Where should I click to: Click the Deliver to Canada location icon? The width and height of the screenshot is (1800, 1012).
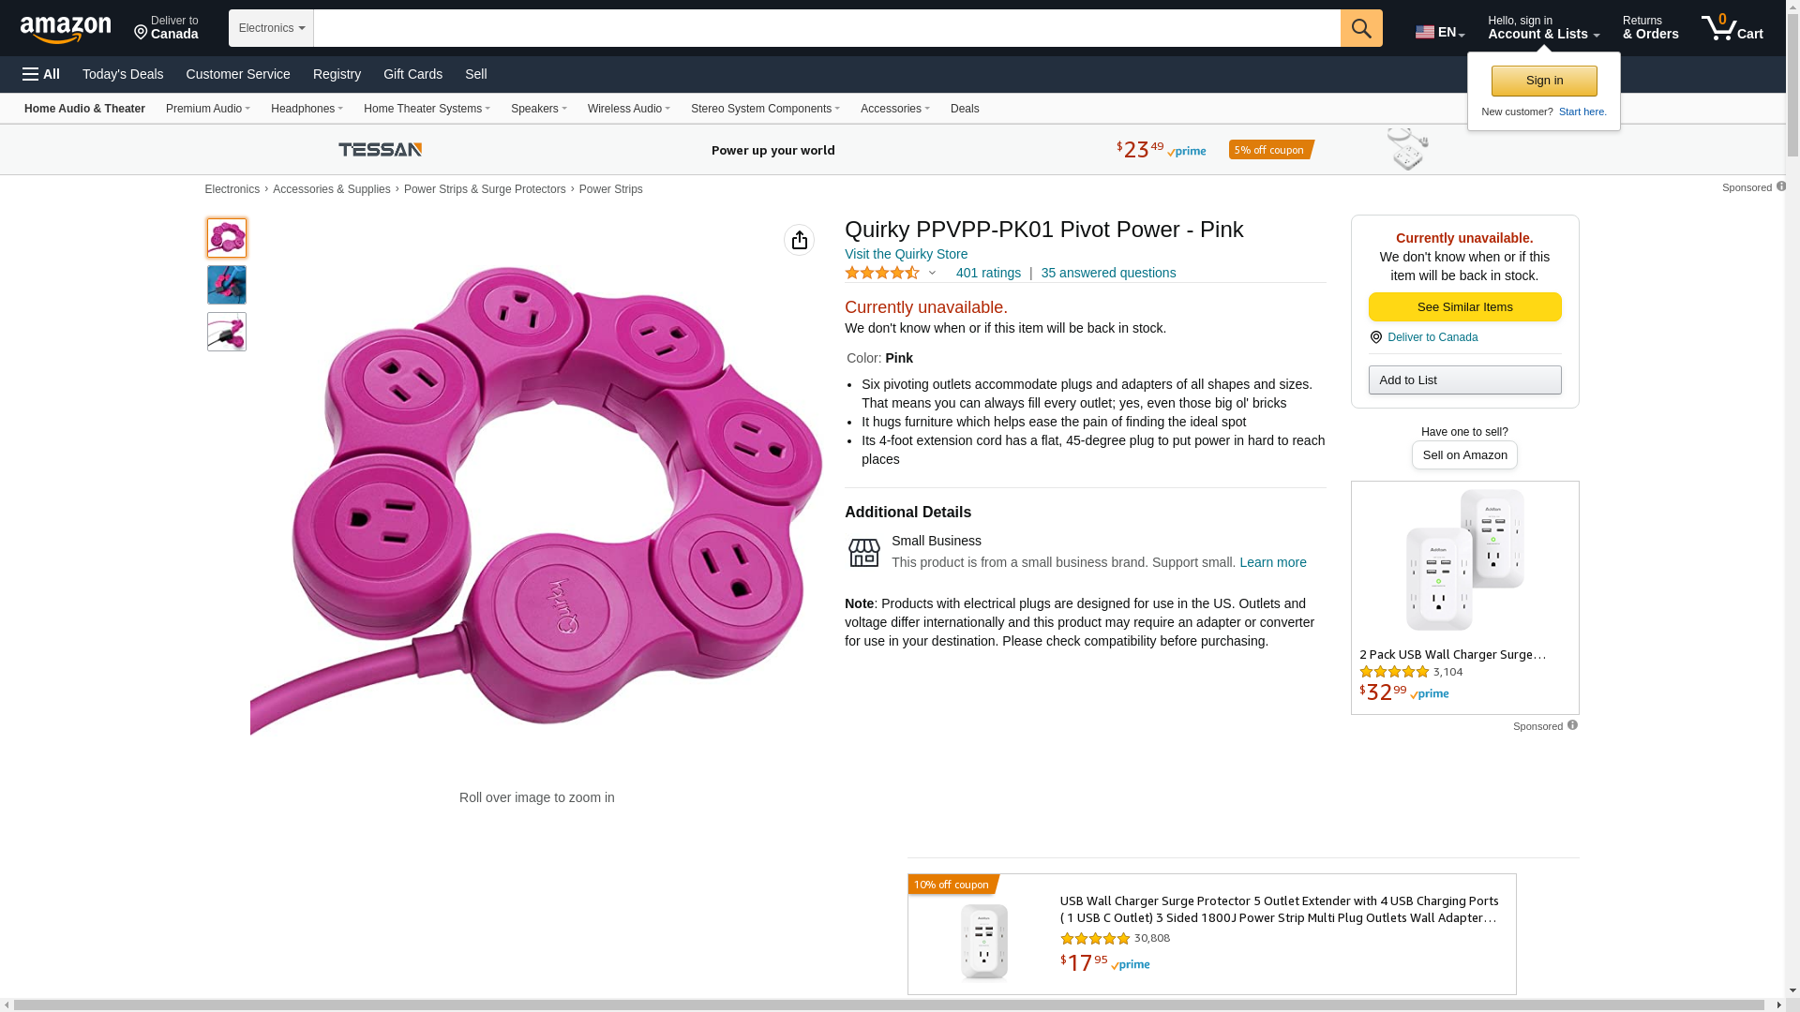(x=1375, y=337)
